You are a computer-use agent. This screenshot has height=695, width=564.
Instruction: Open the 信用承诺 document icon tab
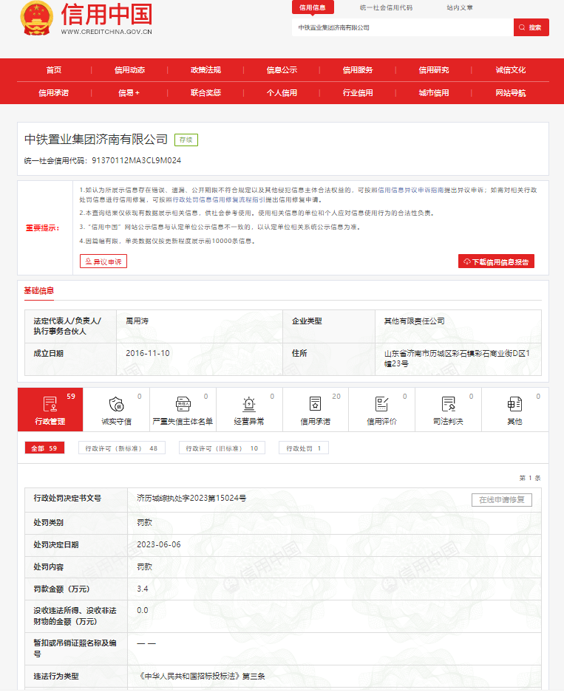click(x=315, y=410)
